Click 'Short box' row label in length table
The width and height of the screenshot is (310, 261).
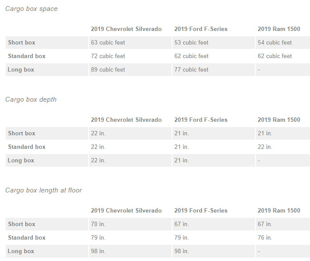click(21, 224)
